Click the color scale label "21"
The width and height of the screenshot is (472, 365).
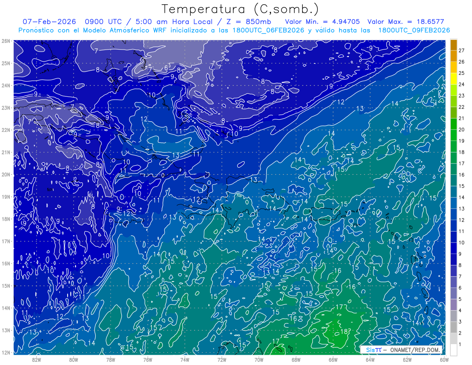[461, 118]
